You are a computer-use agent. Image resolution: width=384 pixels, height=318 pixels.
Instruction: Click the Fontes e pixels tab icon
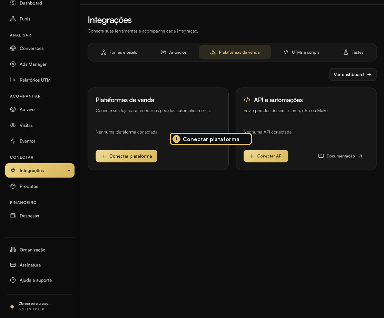tap(104, 52)
